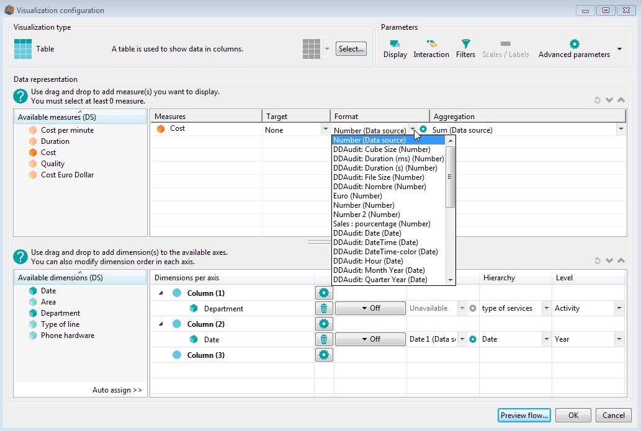Open settings gear for Column (3)
The image size is (641, 431).
[324, 355]
